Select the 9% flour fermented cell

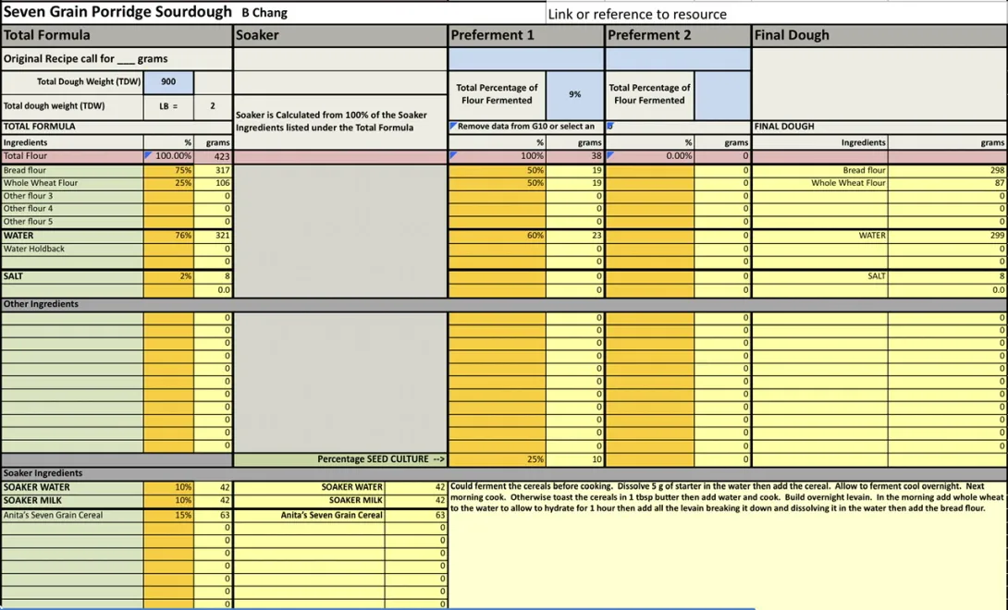[x=574, y=94]
